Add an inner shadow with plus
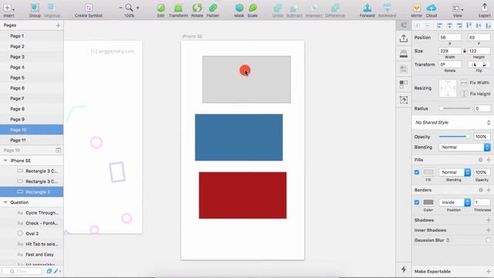 [x=489, y=230]
